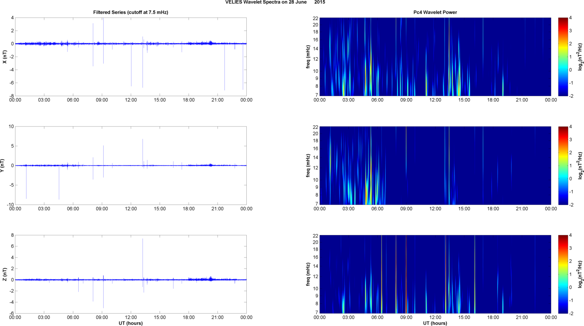This screenshot has height=326, width=584.
Task: Select the Z (nT) axis label
Action: (5, 274)
